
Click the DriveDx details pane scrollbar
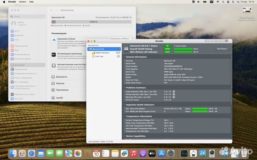[231, 80]
